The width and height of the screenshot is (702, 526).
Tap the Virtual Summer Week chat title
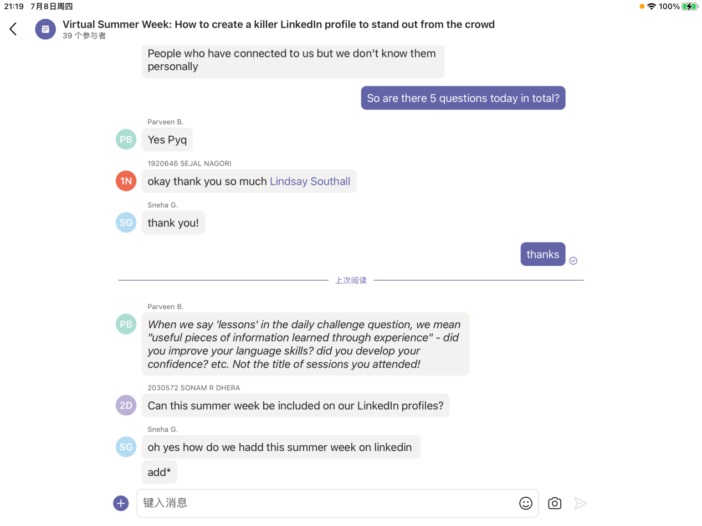tap(278, 24)
